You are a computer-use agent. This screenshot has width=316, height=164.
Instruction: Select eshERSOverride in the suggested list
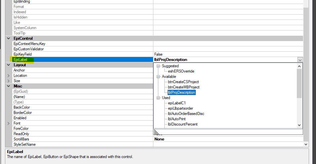pos(181,71)
